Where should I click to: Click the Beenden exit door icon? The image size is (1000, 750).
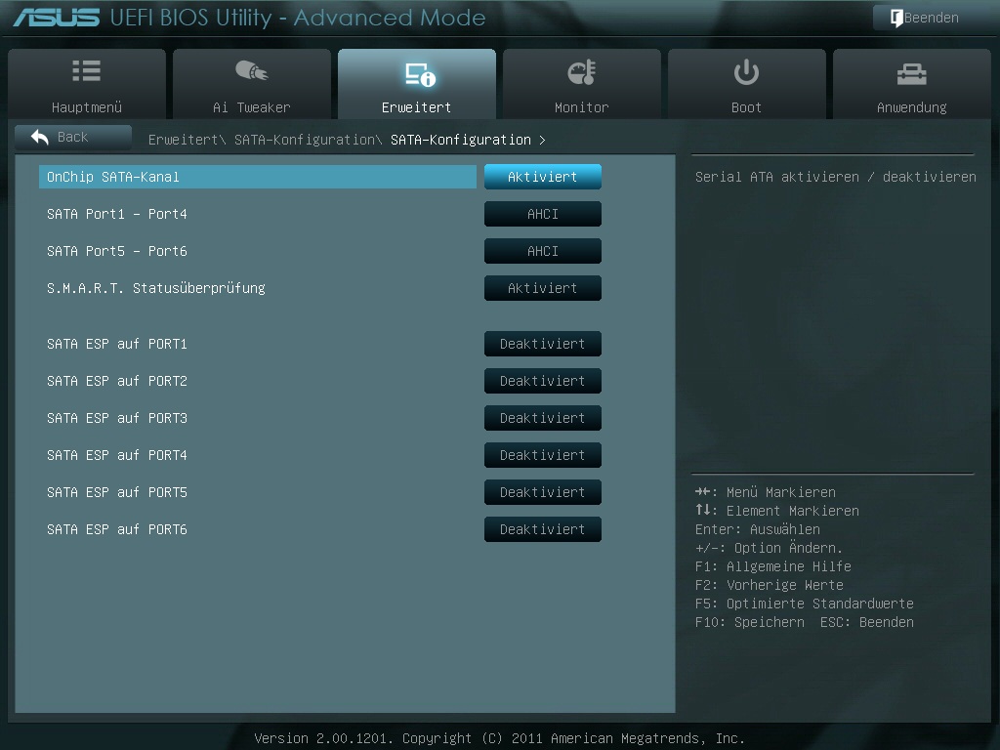point(896,18)
